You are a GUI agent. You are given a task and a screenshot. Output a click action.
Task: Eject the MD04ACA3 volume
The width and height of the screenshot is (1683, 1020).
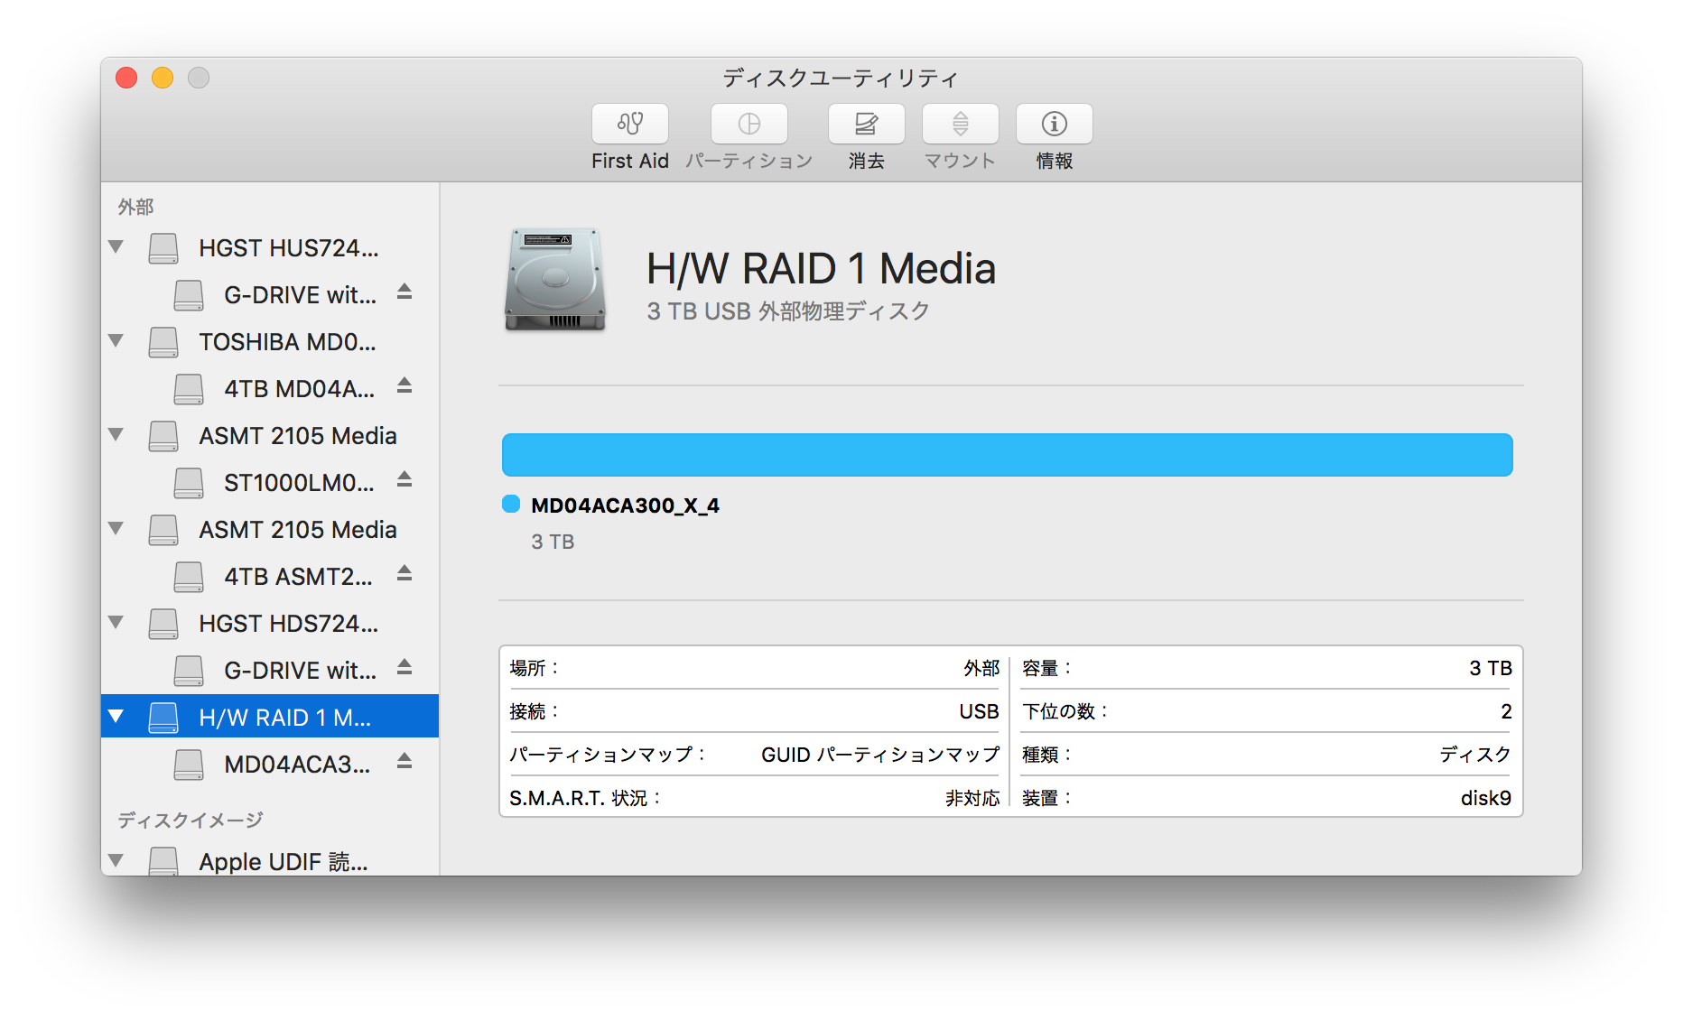click(x=404, y=761)
